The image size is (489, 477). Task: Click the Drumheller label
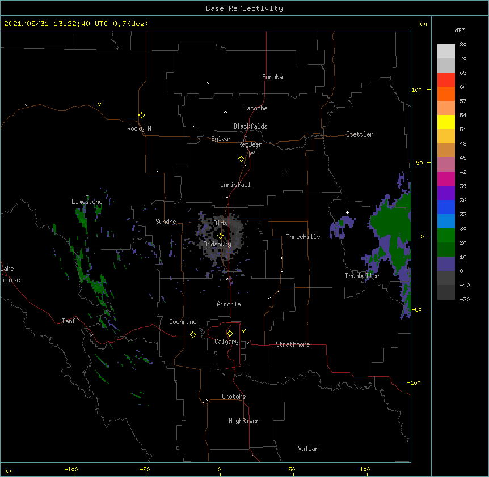click(x=362, y=276)
